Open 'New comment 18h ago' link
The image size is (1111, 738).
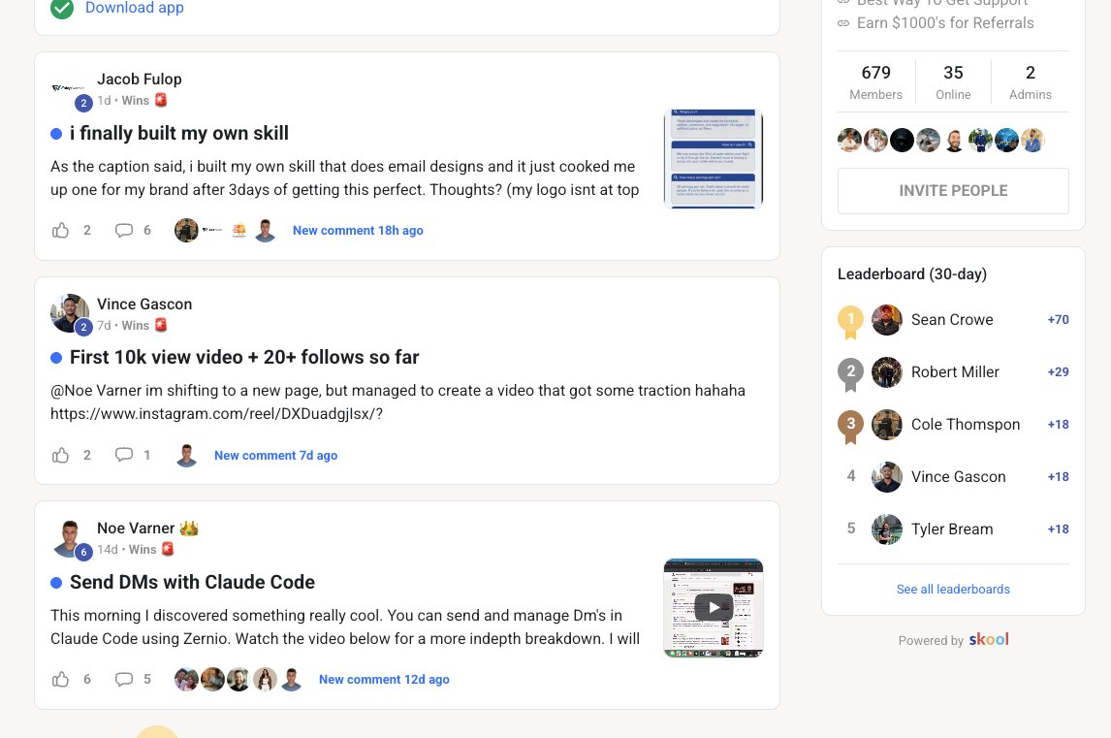click(358, 230)
